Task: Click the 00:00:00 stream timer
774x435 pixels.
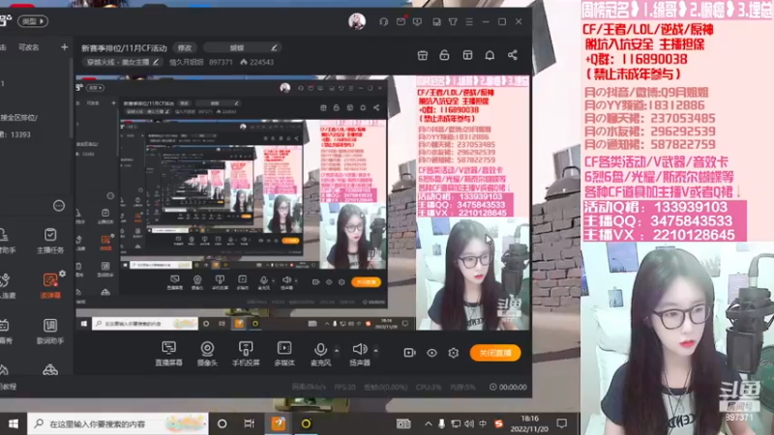Action: (509, 388)
